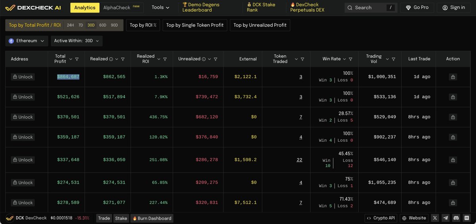Image resolution: width=476 pixels, height=224 pixels.
Task: Click the DexCheck AI logo
Action: point(33,8)
